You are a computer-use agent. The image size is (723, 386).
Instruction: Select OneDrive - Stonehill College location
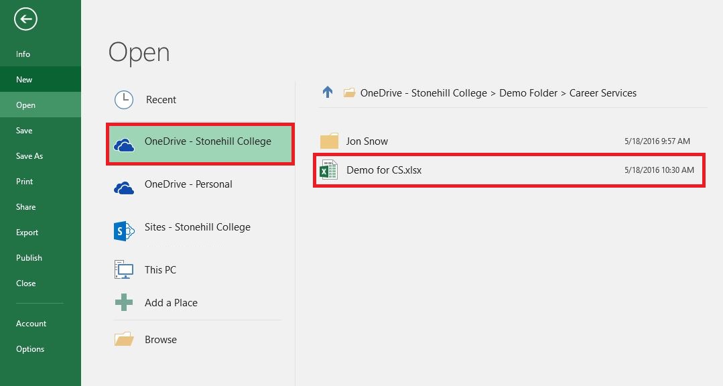point(200,143)
